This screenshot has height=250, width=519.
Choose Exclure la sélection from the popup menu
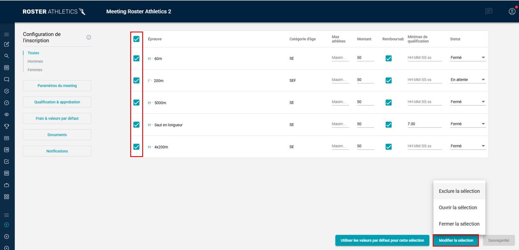pos(459,191)
